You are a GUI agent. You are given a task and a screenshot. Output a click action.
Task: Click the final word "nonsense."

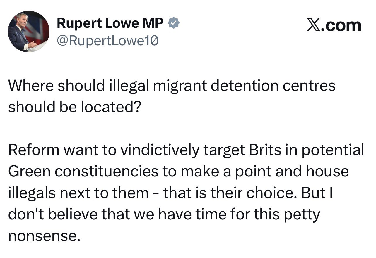click(44, 236)
